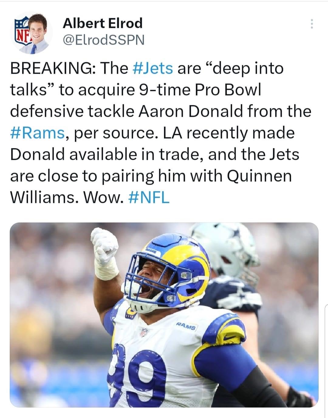Screen dimensions: 328x418
Task: Click the word Wow in tweet text
Action: [103, 198]
